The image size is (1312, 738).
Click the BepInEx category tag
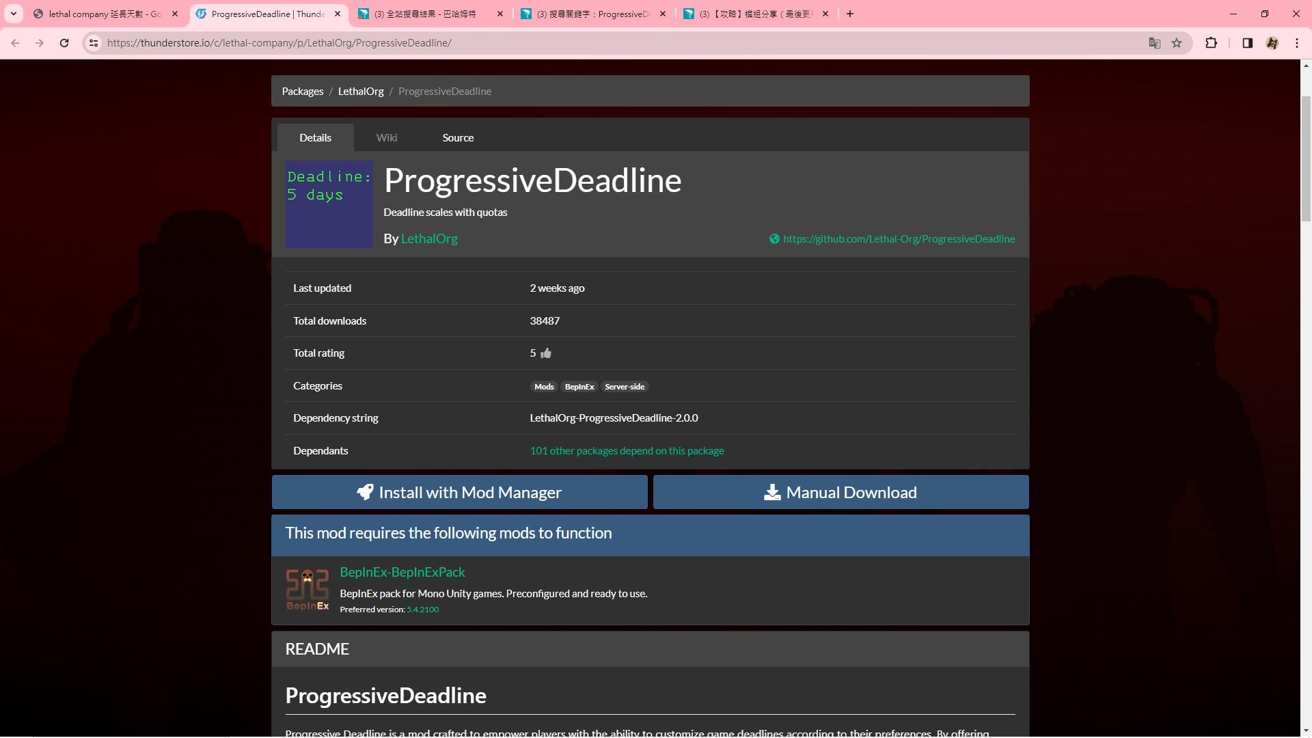pos(579,387)
